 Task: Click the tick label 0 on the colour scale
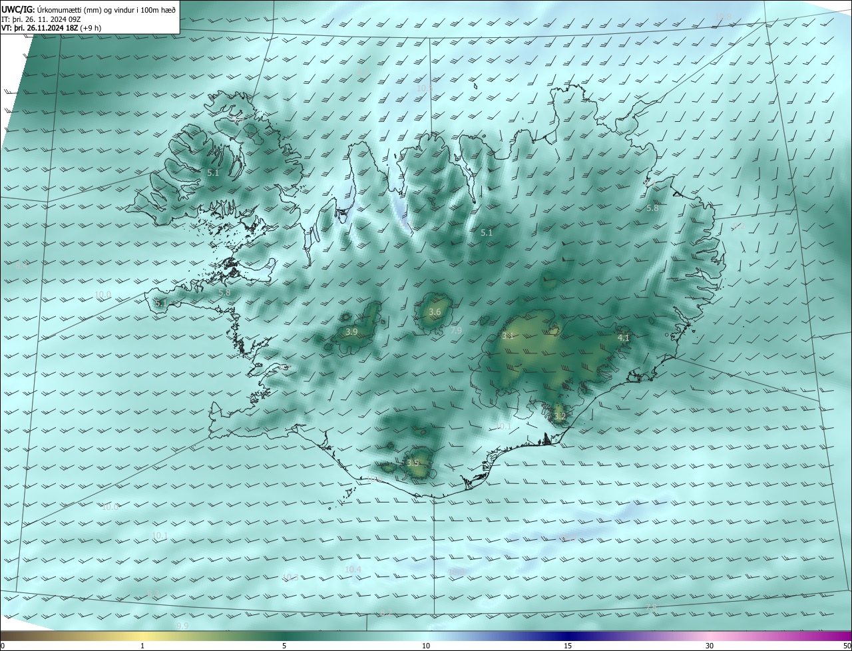pyautogui.click(x=3, y=646)
